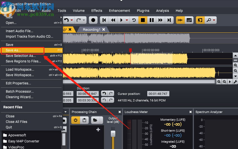238x149 pixels.
Task: Select the selection cursor tool
Action: pos(200,20)
